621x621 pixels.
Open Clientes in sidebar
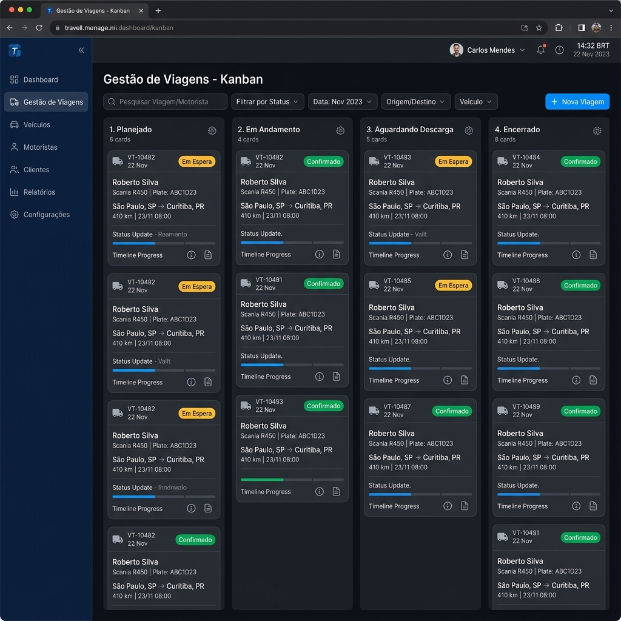pos(46,170)
